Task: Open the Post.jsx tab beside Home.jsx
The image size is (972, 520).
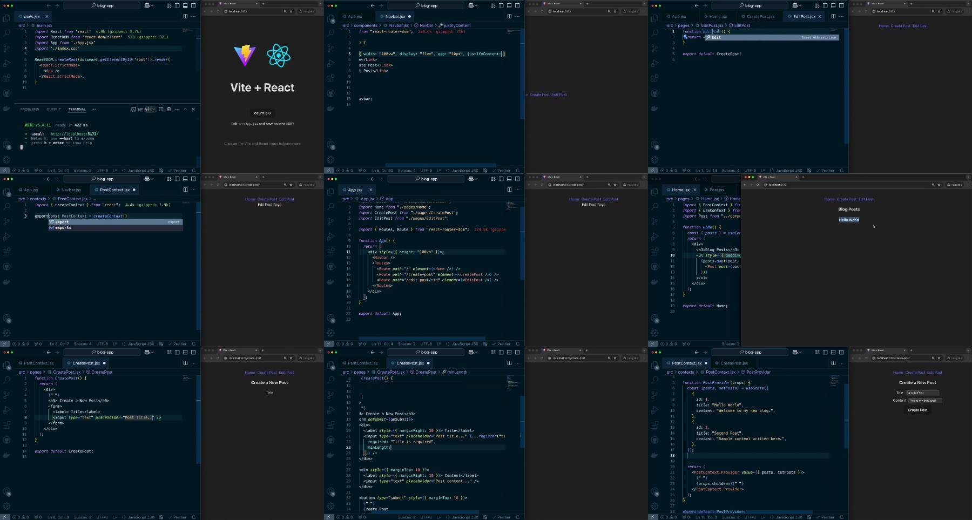Action: [x=717, y=190]
